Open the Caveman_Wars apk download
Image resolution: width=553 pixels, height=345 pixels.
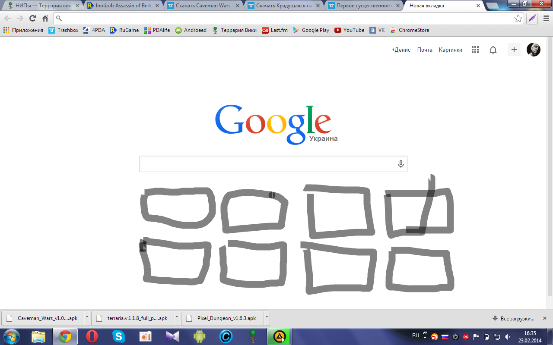pos(43,318)
